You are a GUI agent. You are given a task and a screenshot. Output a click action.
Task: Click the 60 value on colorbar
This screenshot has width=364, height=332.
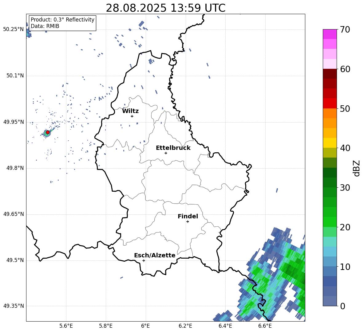coord(345,69)
